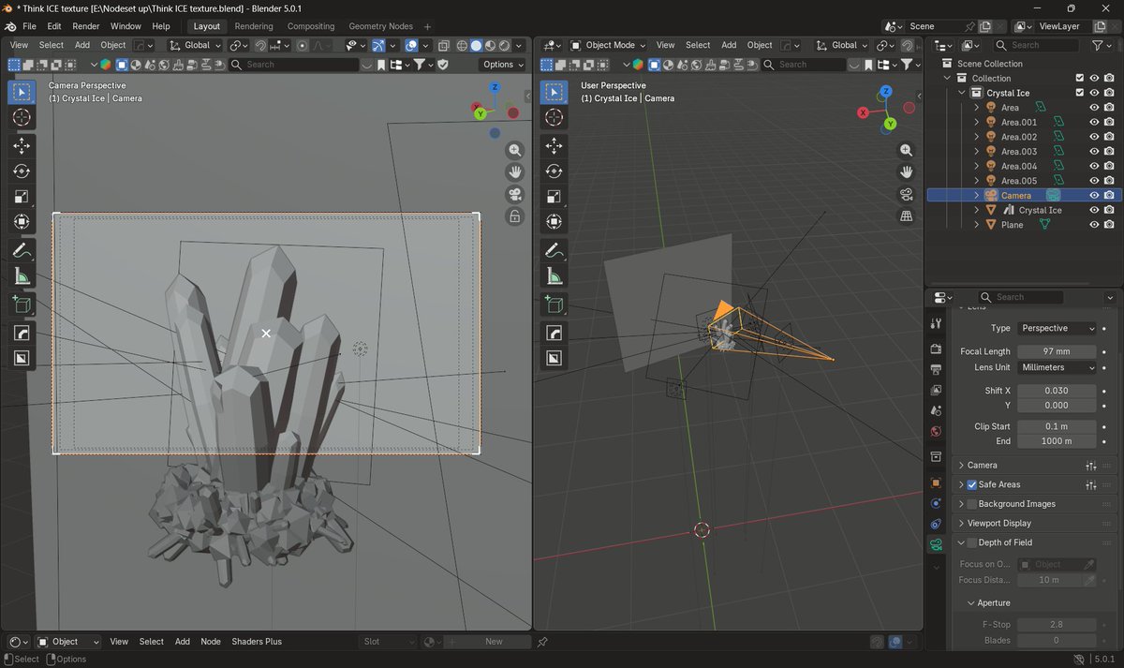Select the Scale tool in left viewport

22,197
